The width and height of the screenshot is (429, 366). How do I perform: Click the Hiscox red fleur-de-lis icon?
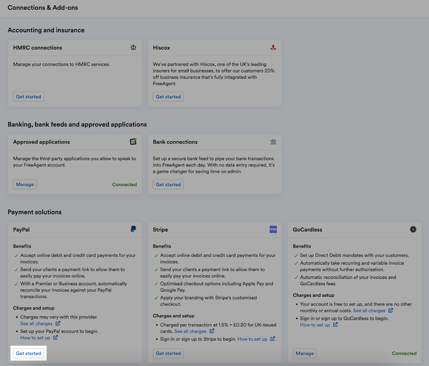coord(273,47)
